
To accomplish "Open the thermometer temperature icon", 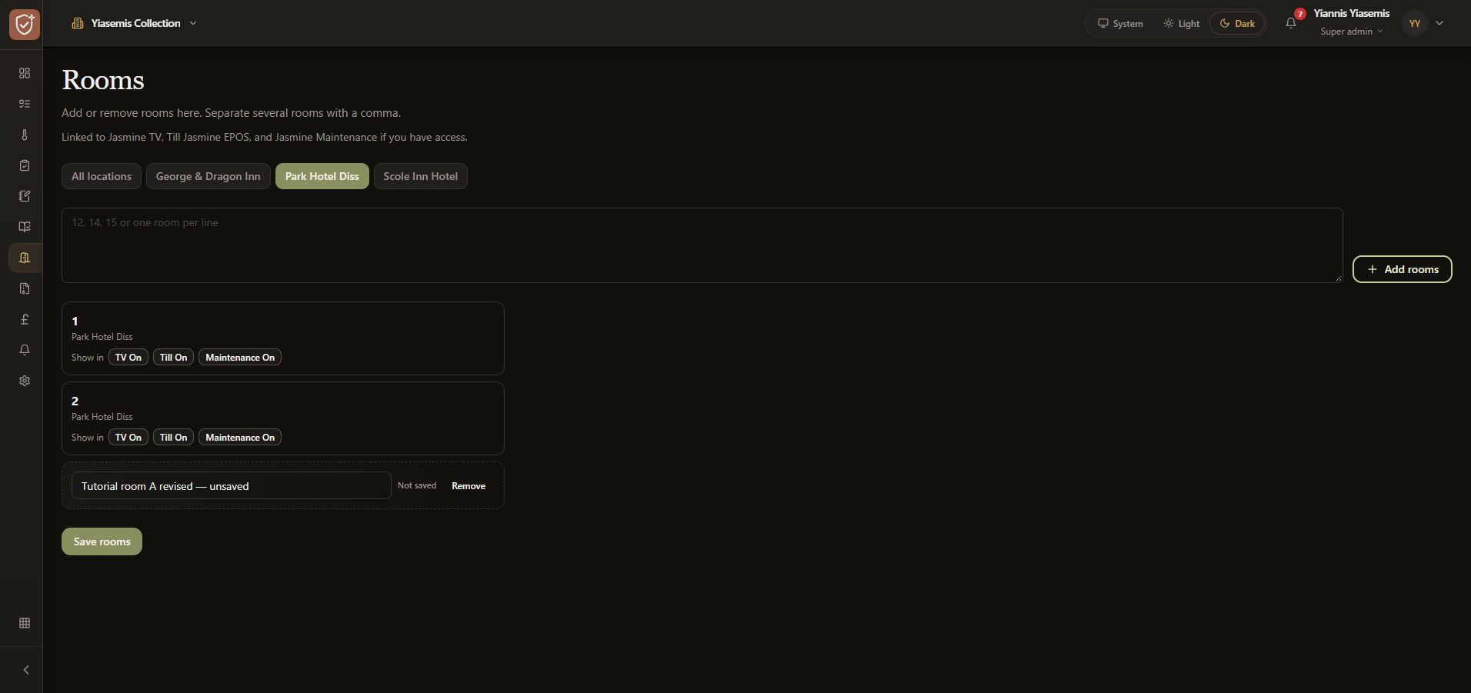I will [x=25, y=135].
